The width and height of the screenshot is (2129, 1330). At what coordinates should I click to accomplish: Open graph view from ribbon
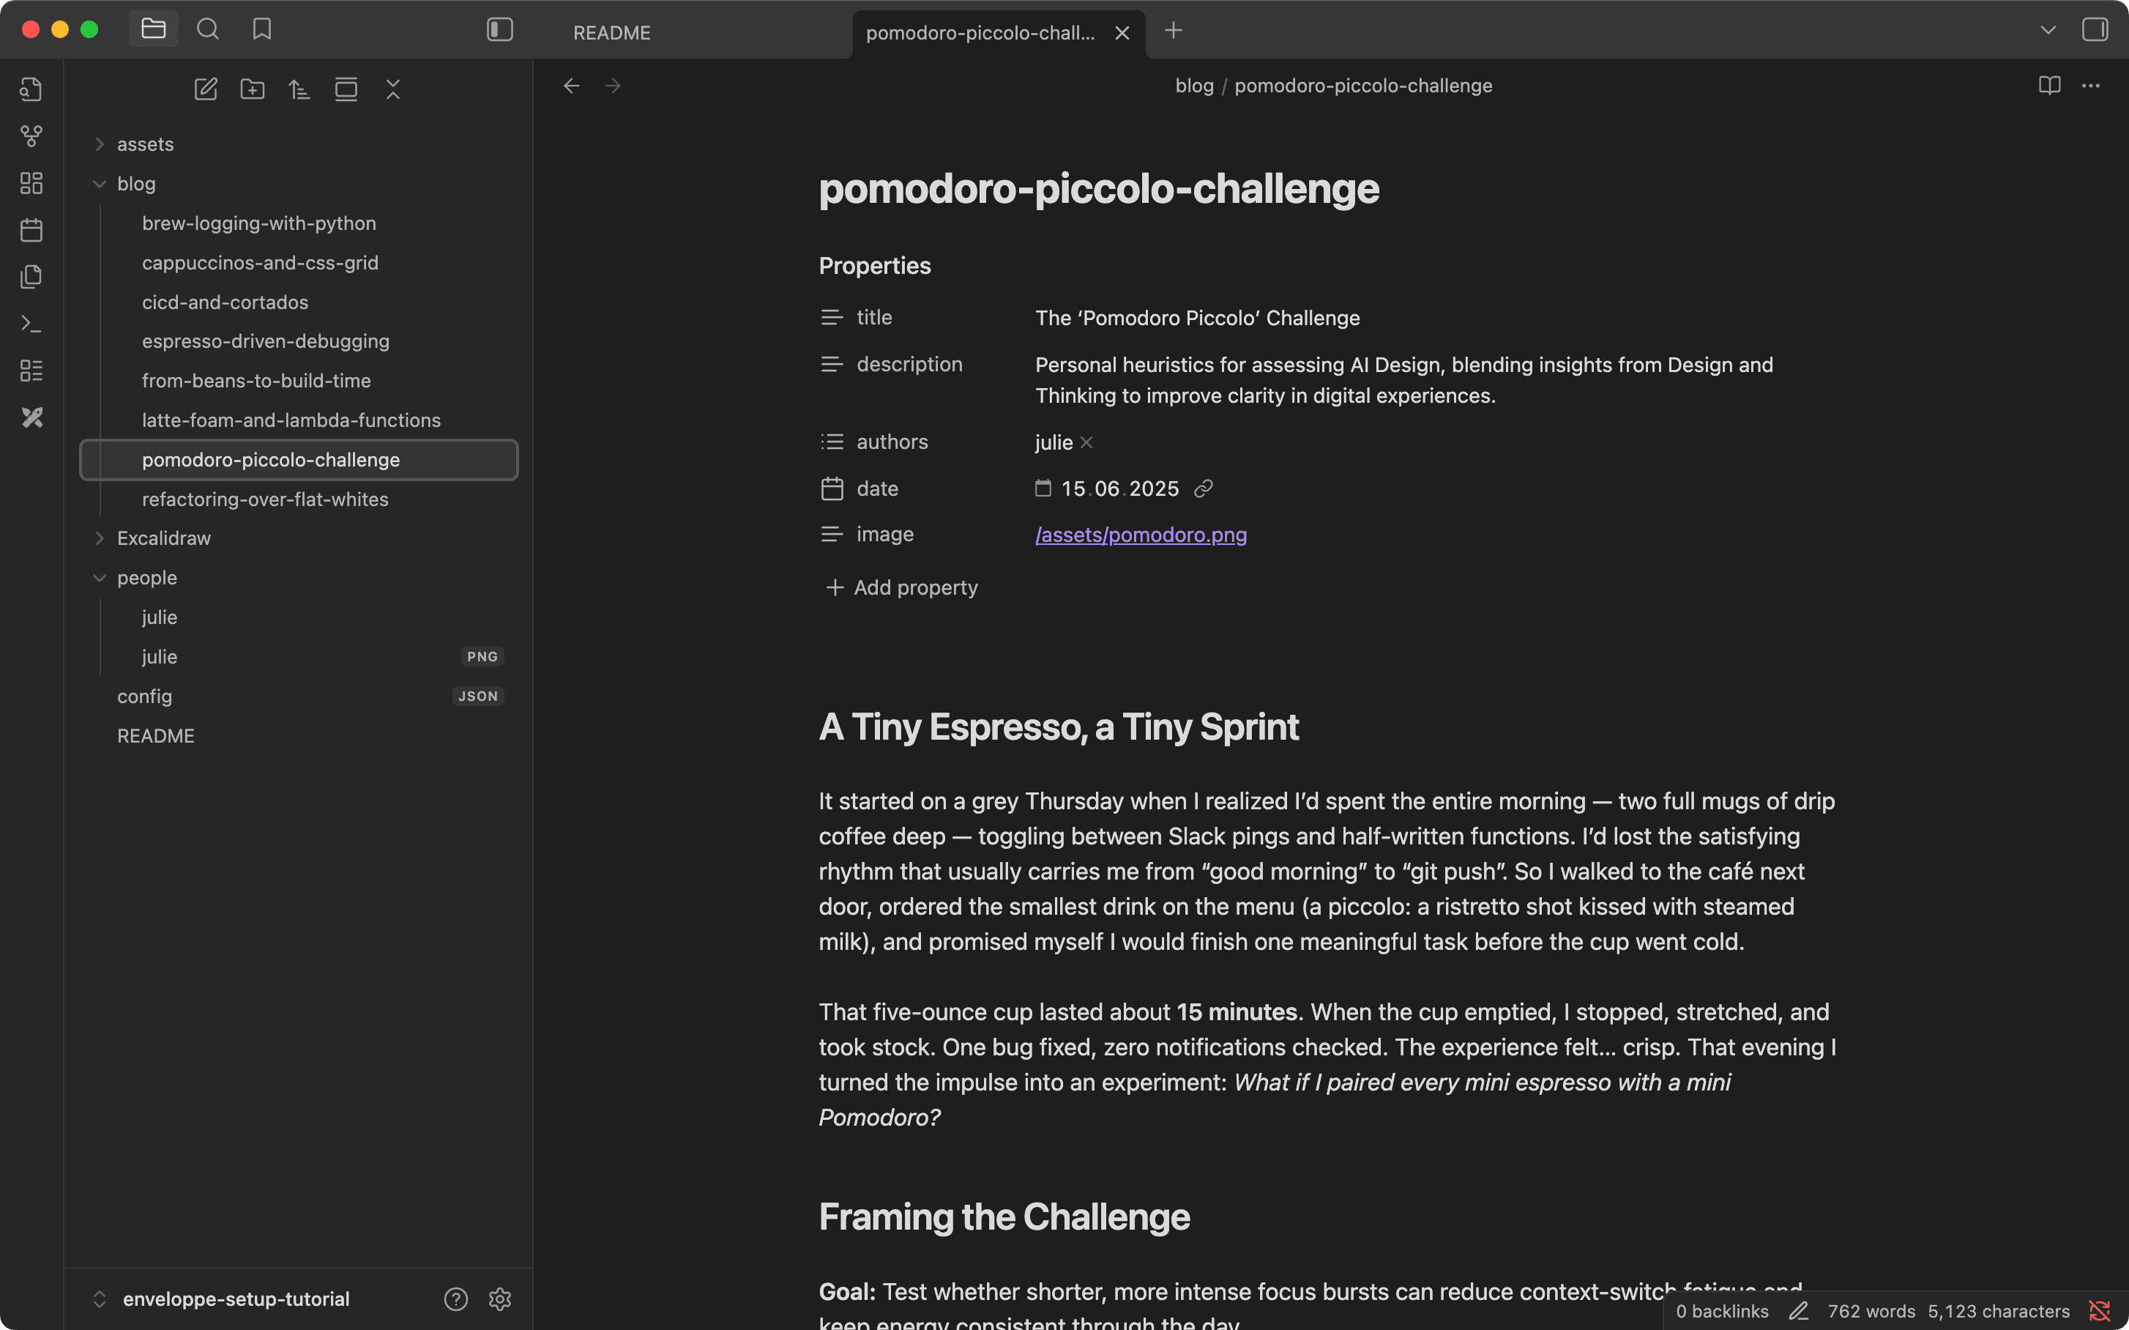tap(31, 135)
